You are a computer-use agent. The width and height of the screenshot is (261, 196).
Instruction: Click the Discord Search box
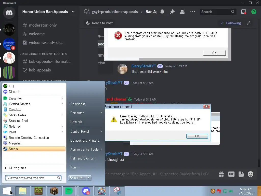218,12
